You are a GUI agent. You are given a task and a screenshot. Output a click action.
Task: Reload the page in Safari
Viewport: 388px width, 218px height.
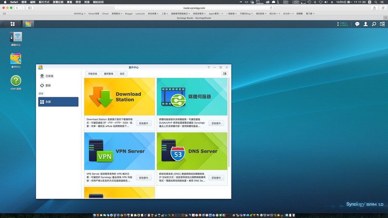pyautogui.click(x=271, y=8)
